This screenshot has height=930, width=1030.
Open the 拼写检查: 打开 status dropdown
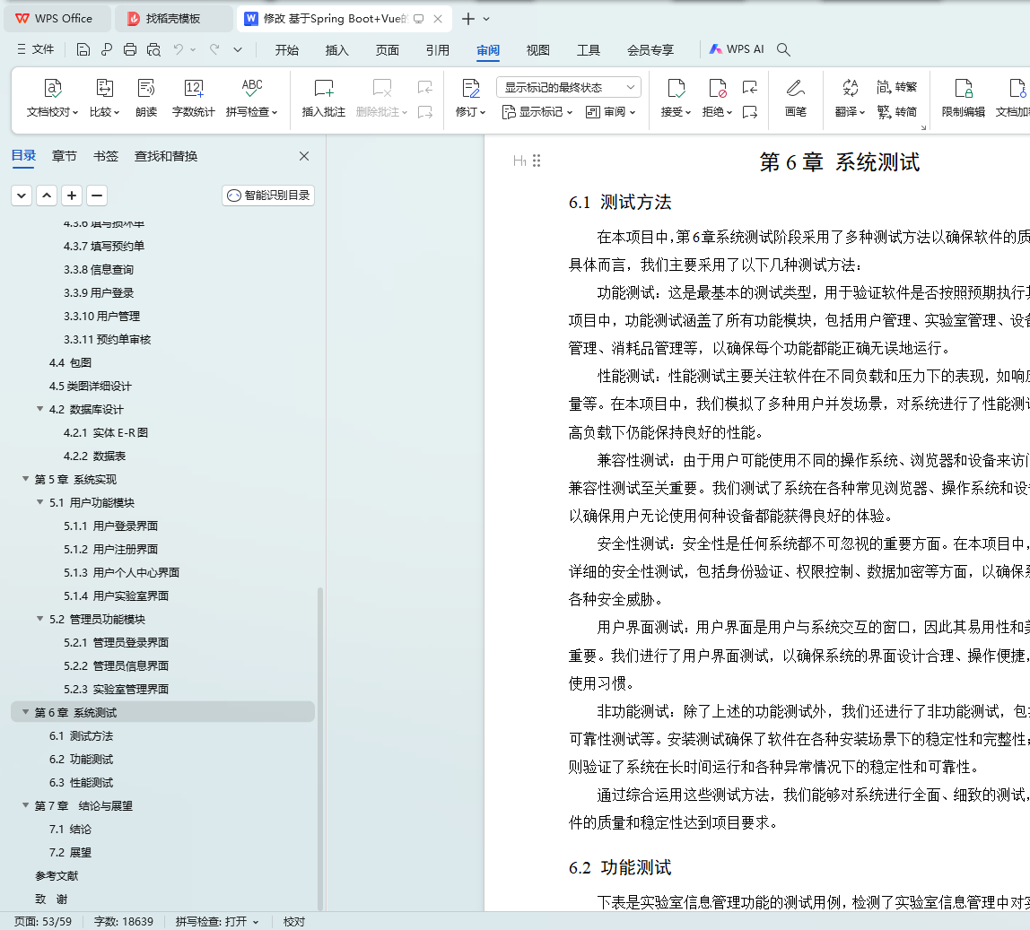pyautogui.click(x=217, y=921)
